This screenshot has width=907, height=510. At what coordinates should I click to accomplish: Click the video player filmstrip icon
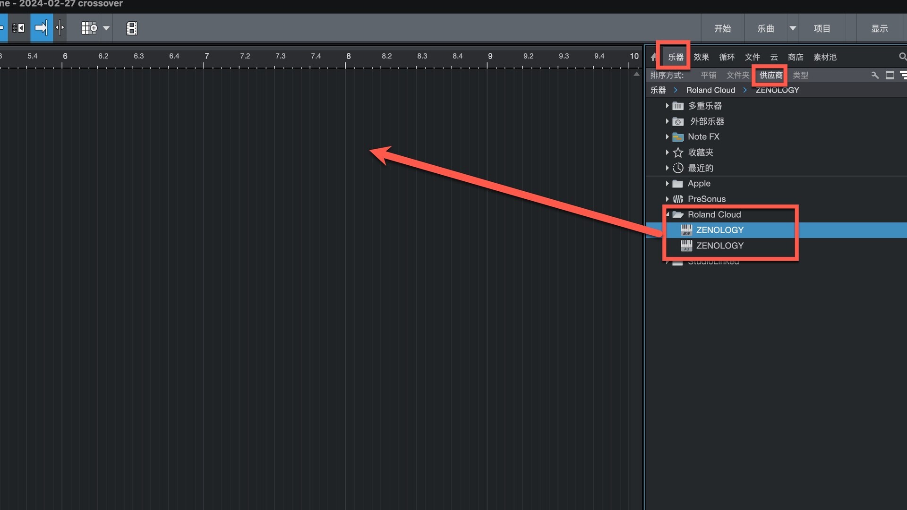pos(132,28)
